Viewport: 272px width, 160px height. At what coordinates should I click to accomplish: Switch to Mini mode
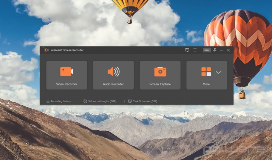(x=207, y=50)
